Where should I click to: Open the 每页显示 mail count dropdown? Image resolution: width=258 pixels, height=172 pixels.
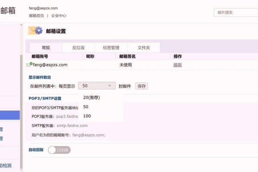click(x=97, y=86)
